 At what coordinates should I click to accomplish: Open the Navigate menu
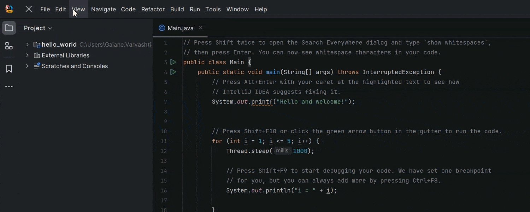pyautogui.click(x=103, y=9)
